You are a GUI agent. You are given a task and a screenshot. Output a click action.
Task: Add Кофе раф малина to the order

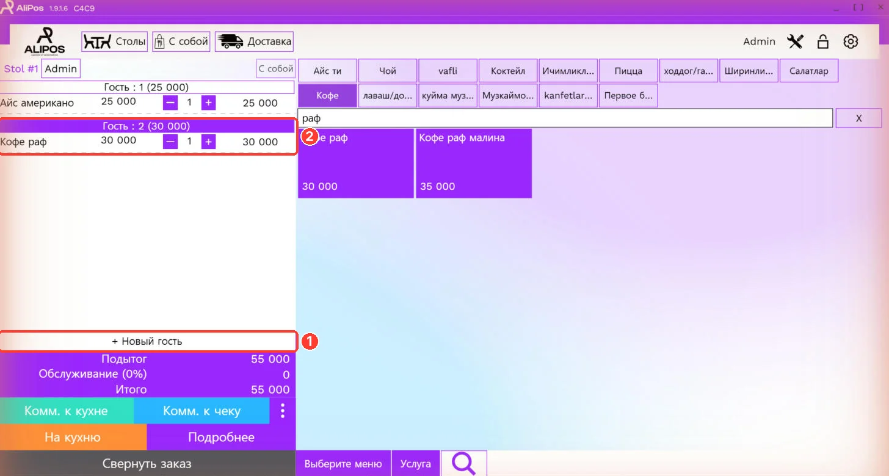click(x=474, y=163)
